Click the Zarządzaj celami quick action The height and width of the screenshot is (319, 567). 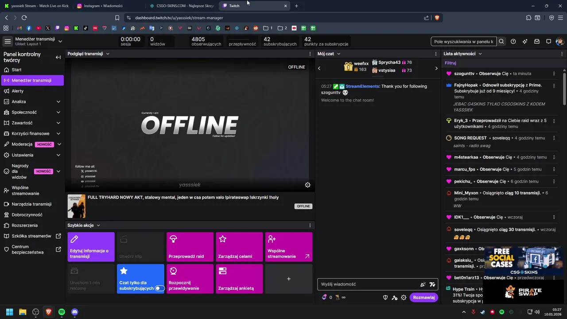239,247
